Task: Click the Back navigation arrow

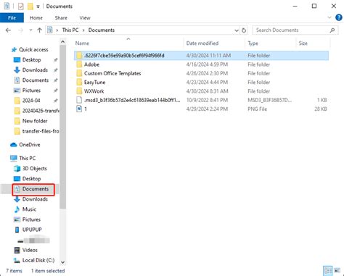Action: 8,30
